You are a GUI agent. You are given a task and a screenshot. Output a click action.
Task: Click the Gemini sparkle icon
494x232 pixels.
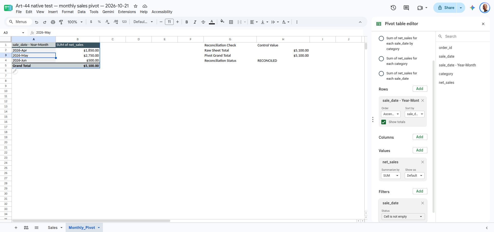[x=472, y=8]
